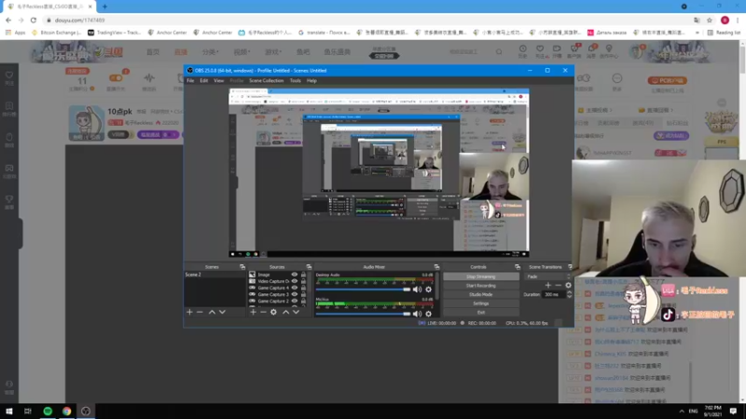The height and width of the screenshot is (419, 746).
Task: Open OBS Settings from Controls
Action: [x=481, y=304]
